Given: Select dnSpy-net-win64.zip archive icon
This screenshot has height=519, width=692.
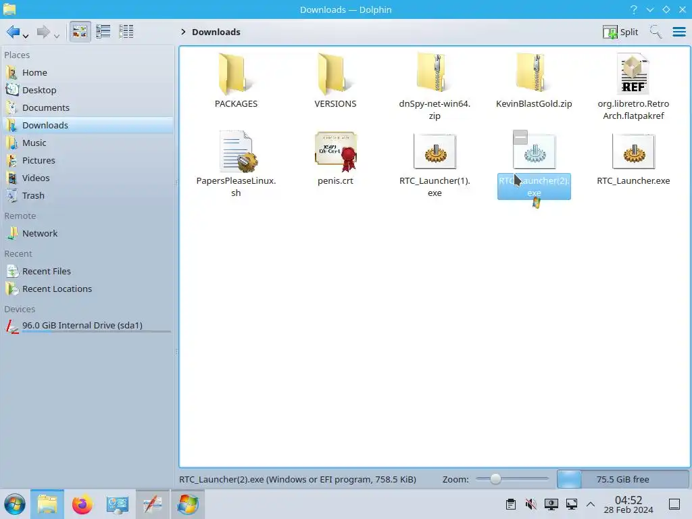Looking at the screenshot, I should (x=435, y=73).
